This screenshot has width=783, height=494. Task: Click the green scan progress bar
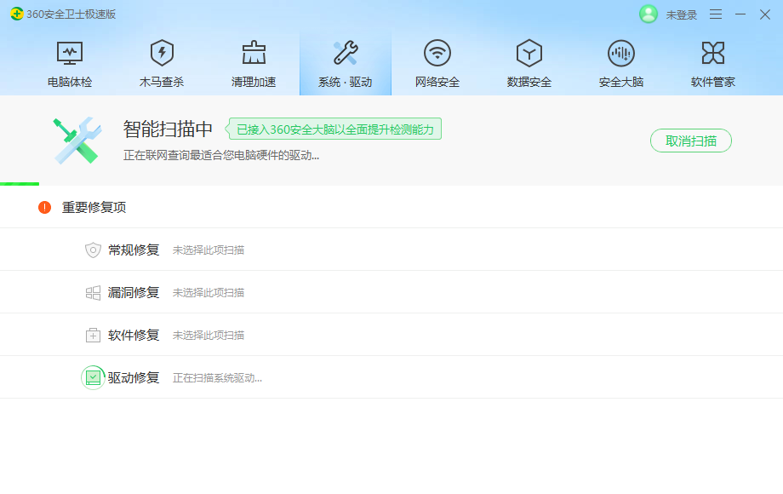[20, 181]
